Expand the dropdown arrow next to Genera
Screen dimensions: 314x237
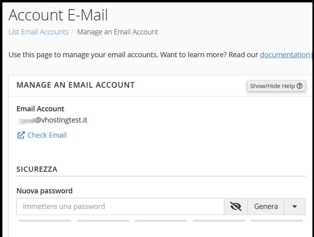tap(295, 207)
